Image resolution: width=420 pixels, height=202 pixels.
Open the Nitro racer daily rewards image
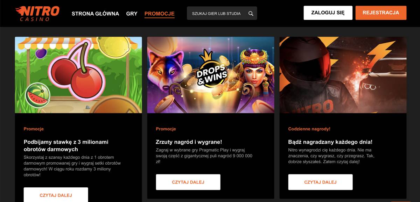click(x=343, y=75)
